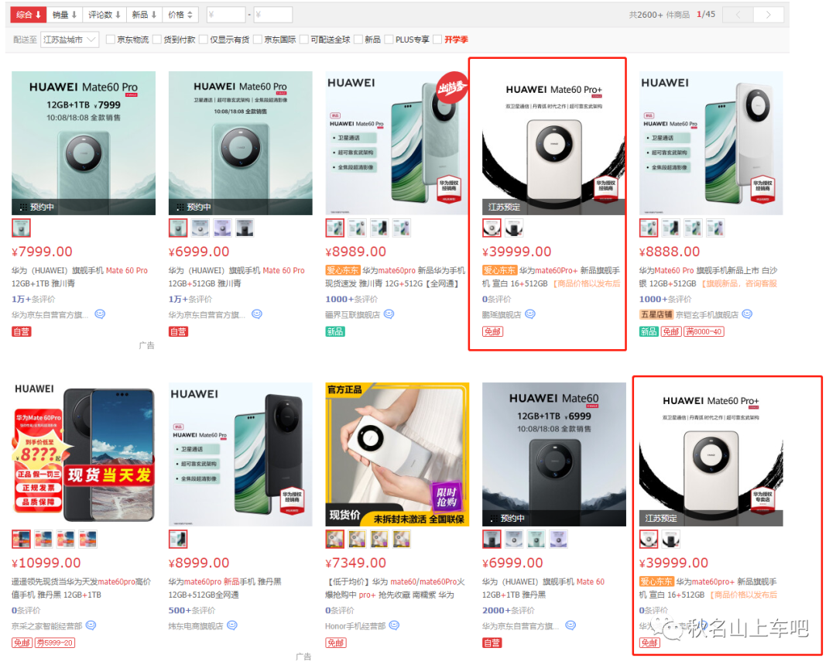Screen dimensions: 836x665
Task: Open 炜东电商旗舰店 shop link
Action: [x=196, y=626]
